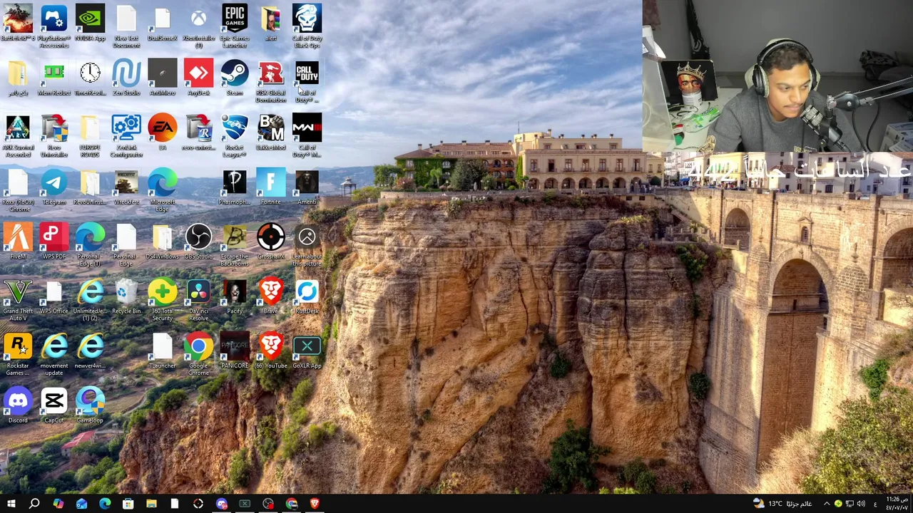Open the Windows Start menu
Viewport: 913px width, 513px height.
11,504
